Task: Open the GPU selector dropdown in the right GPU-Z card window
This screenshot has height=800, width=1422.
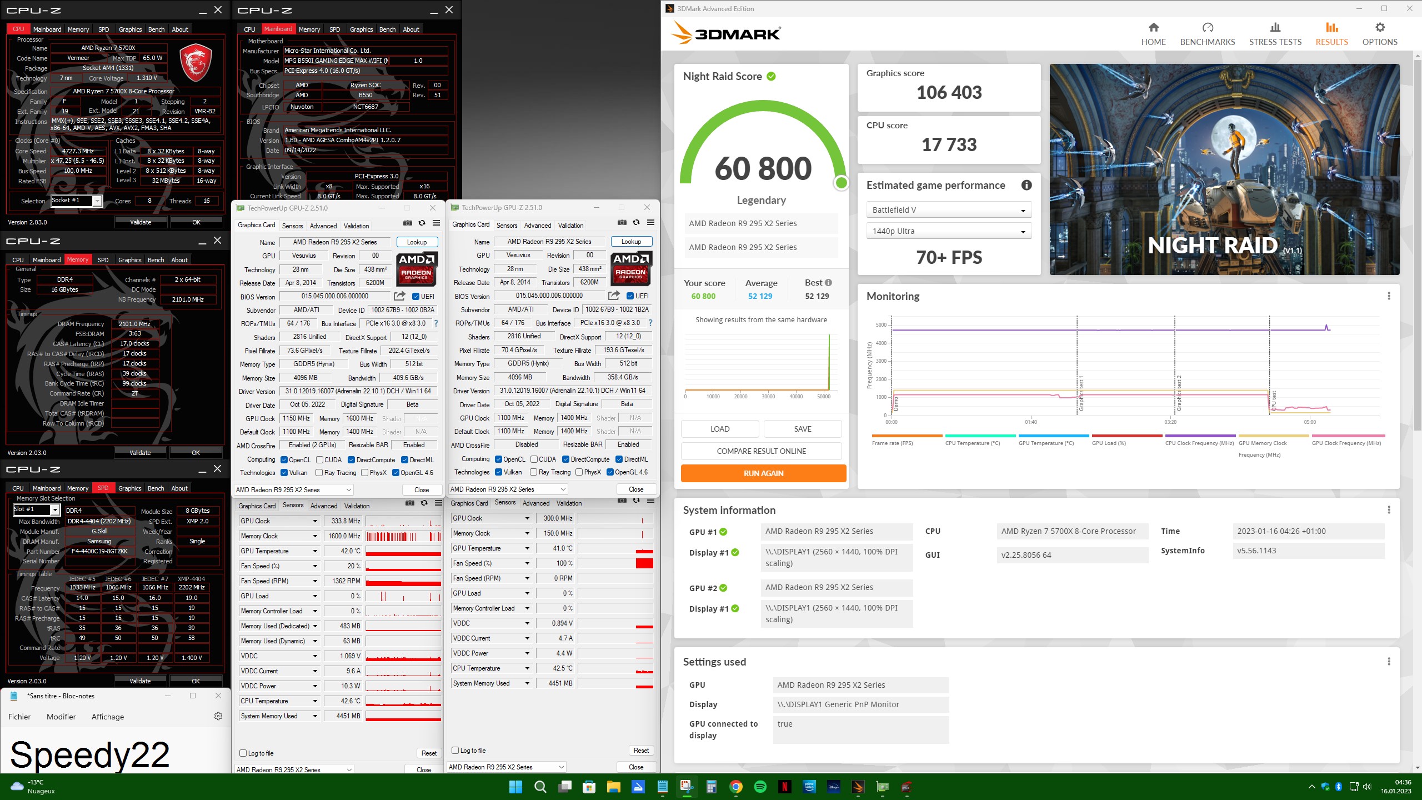Action: coord(508,489)
